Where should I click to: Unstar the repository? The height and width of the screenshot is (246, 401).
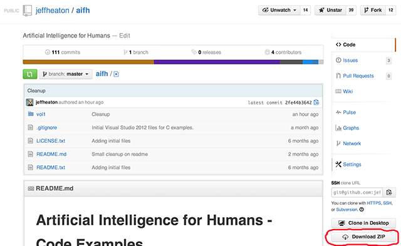point(330,10)
